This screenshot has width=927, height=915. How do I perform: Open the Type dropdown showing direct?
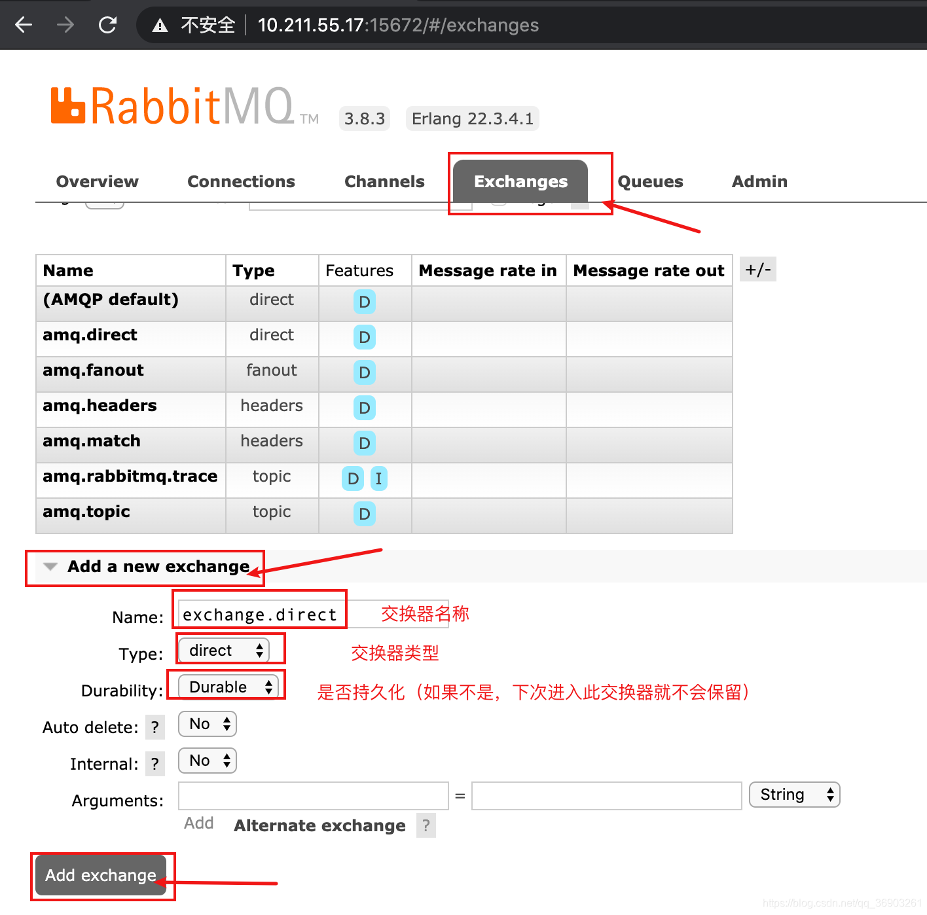223,650
